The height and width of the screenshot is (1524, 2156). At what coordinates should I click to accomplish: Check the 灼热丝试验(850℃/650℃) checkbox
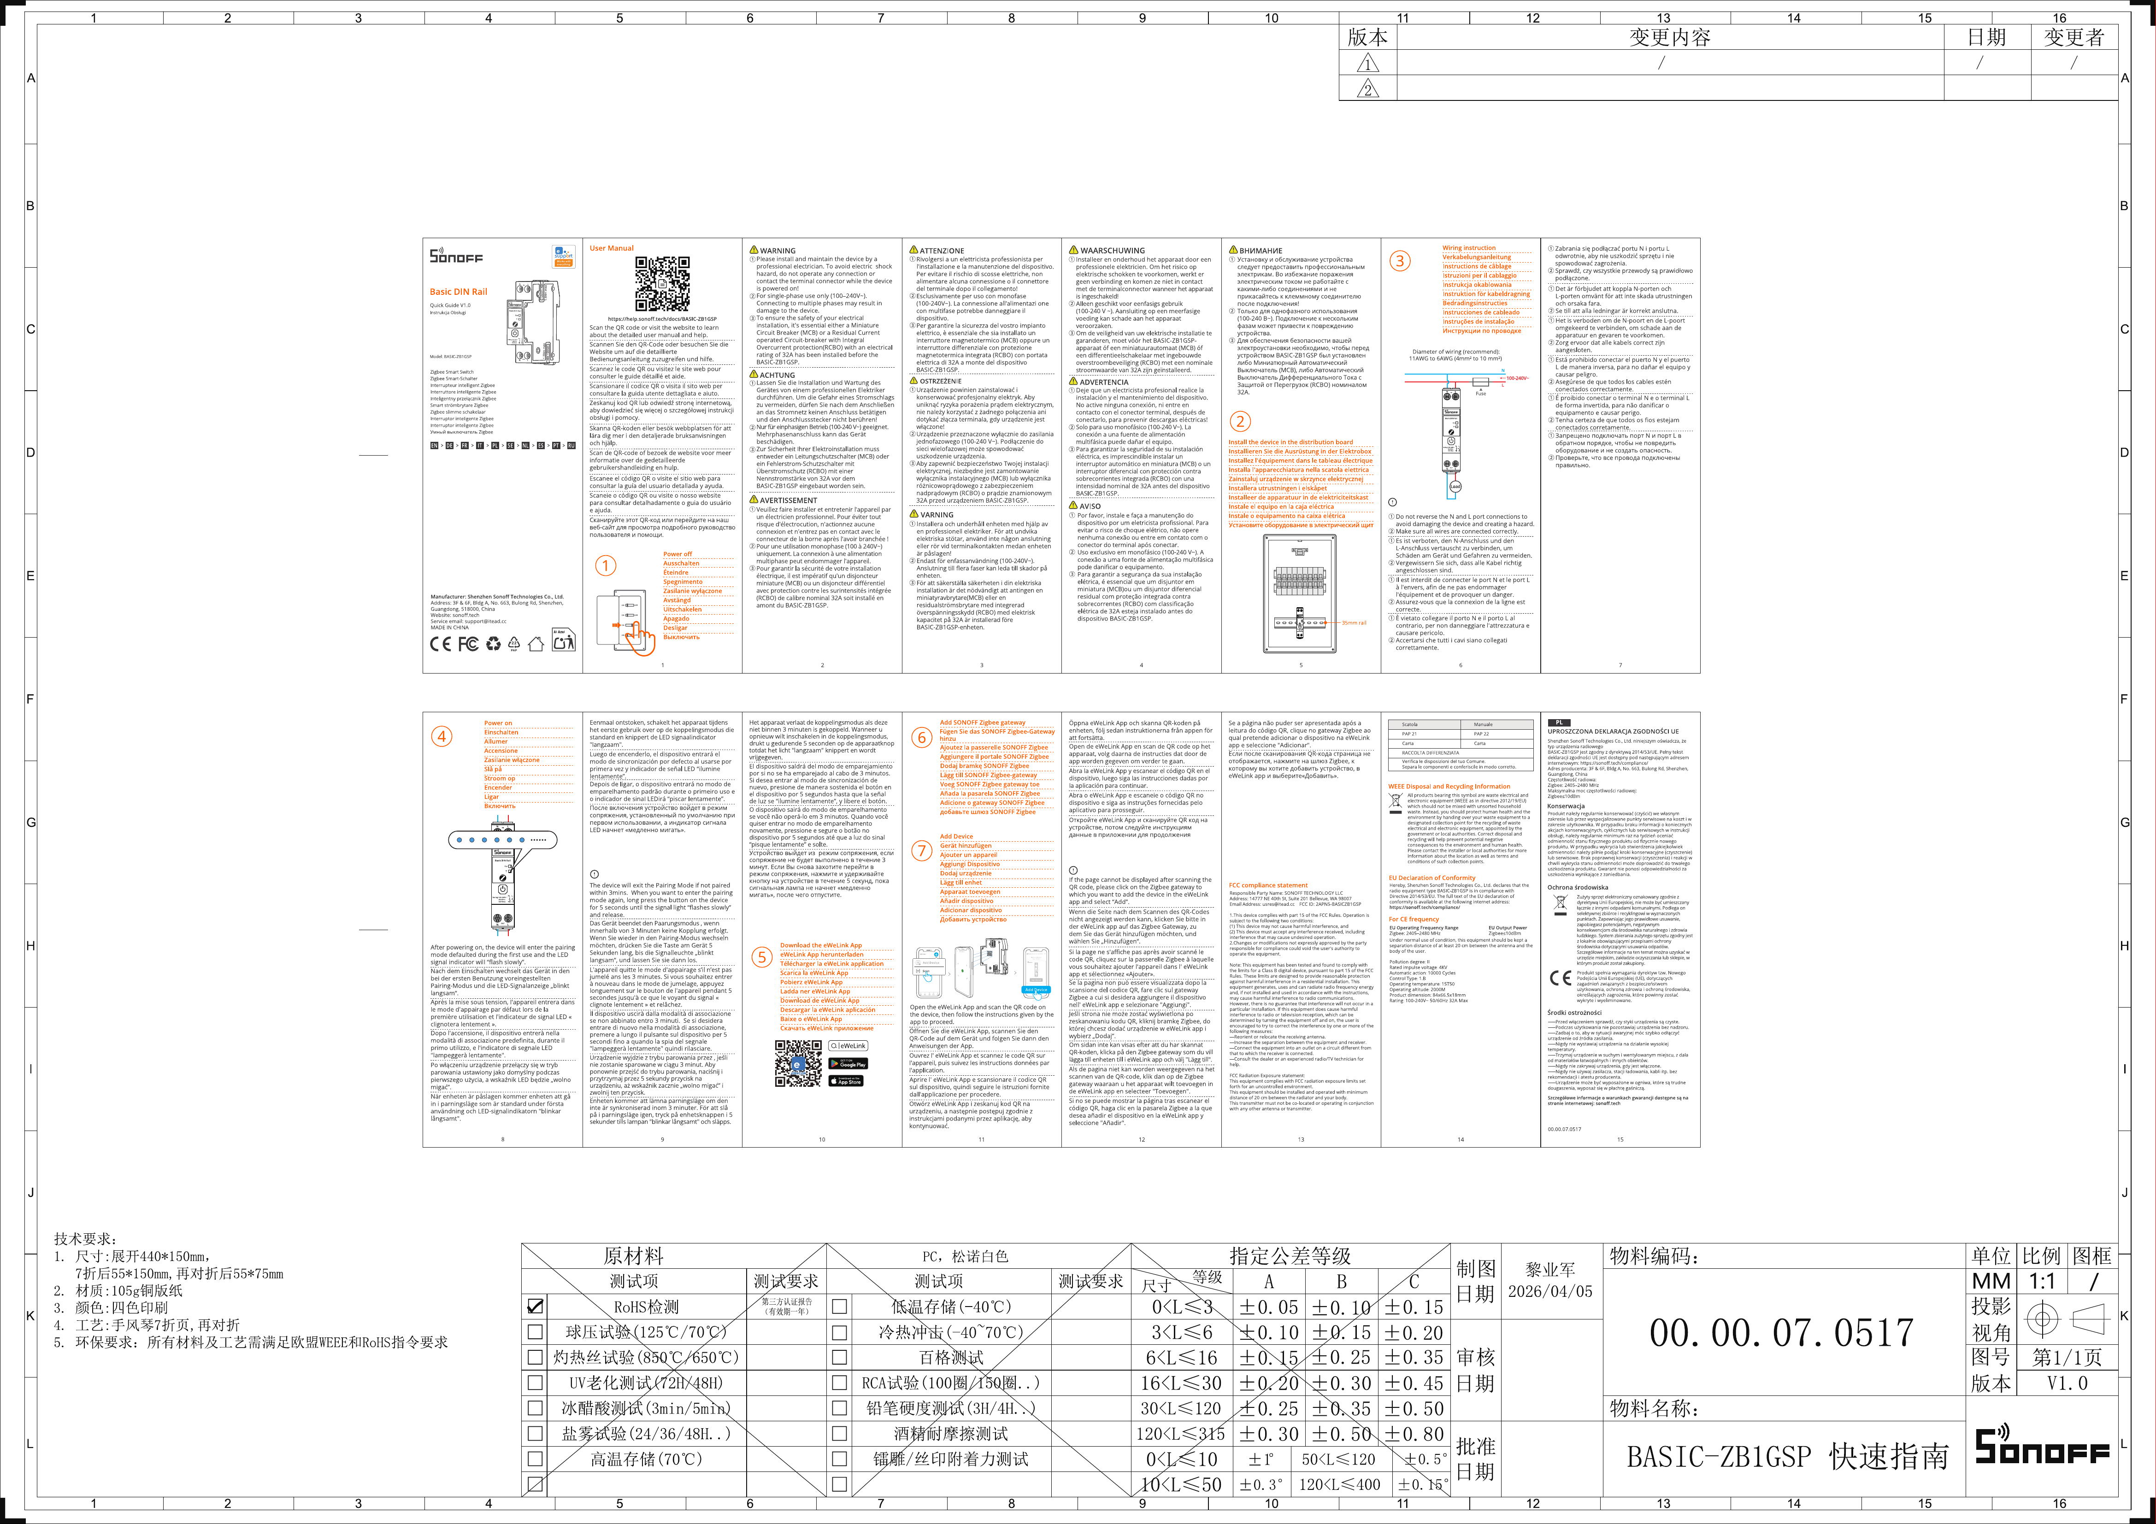535,1357
